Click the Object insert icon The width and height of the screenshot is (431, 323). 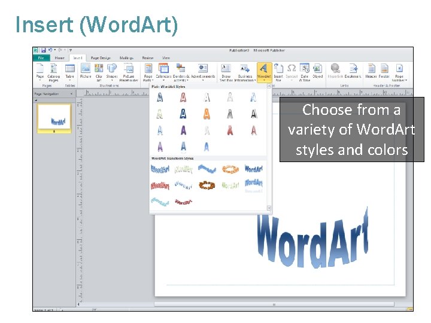click(317, 71)
